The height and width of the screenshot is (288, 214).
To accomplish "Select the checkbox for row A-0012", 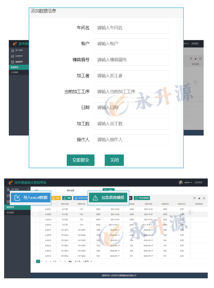I will [x=35, y=256].
